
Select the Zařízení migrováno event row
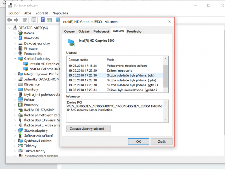(115, 70)
